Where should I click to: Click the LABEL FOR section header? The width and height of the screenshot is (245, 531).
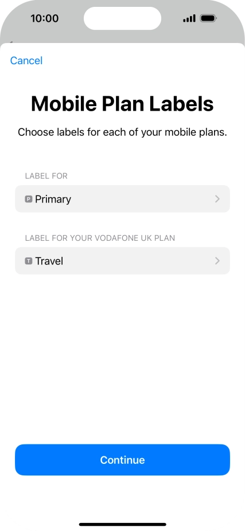46,176
